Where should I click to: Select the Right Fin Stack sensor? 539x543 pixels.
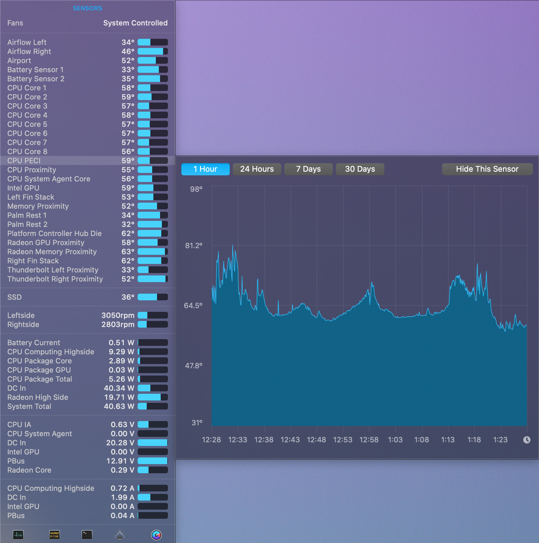click(88, 261)
